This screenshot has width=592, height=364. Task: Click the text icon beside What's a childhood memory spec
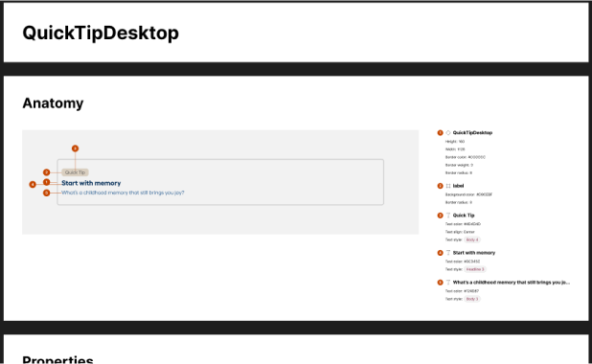coord(448,282)
